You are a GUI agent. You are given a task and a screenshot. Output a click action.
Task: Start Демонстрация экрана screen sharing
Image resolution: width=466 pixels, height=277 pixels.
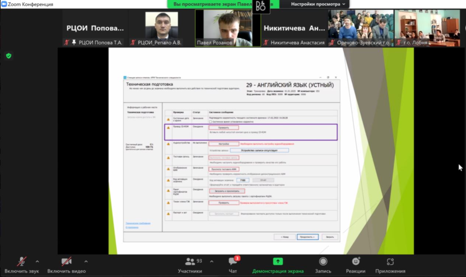[278, 265]
